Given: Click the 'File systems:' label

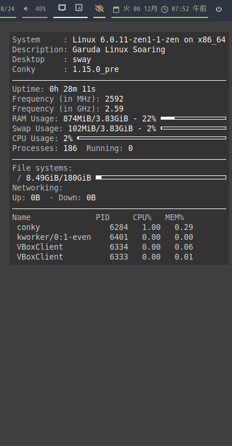Looking at the screenshot, I should pos(42,168).
